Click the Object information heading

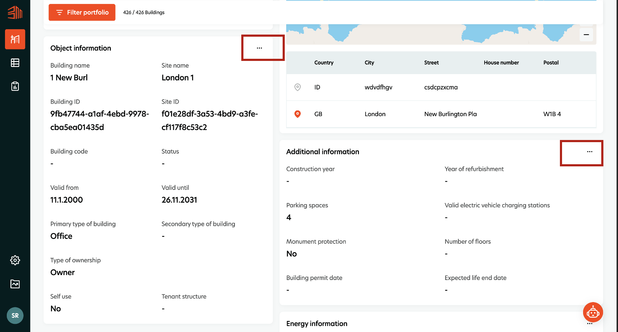point(81,48)
